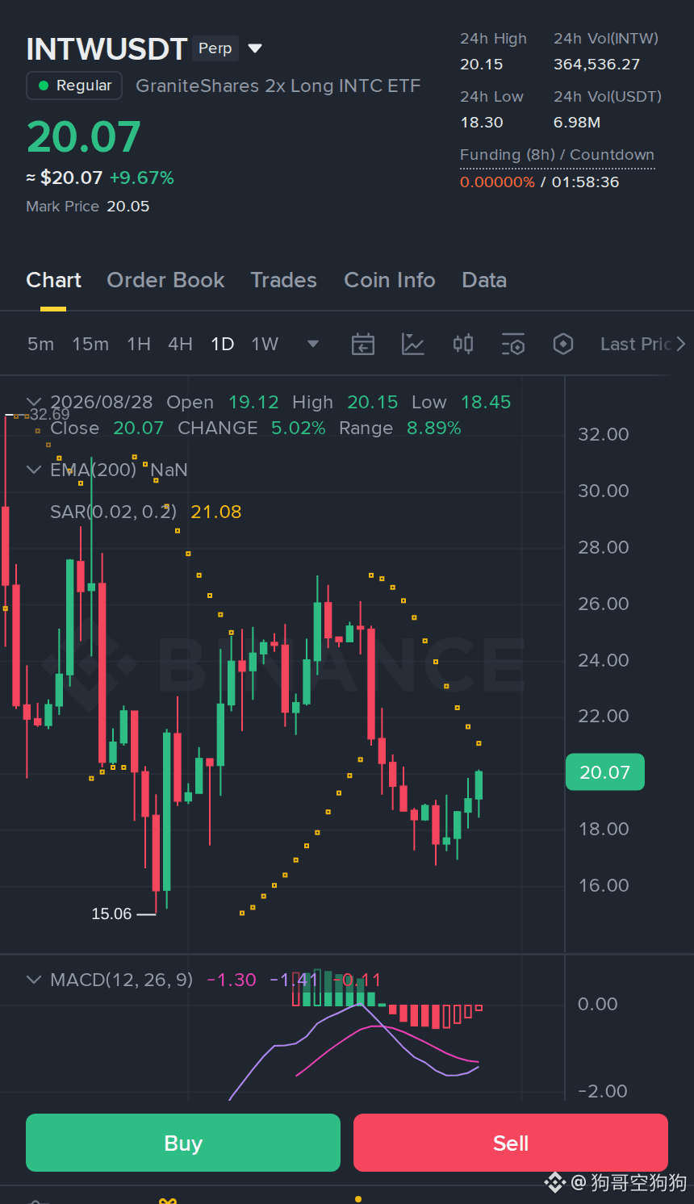Viewport: 694px width, 1204px height.
Task: Click the Perp contract badge
Action: coord(215,48)
